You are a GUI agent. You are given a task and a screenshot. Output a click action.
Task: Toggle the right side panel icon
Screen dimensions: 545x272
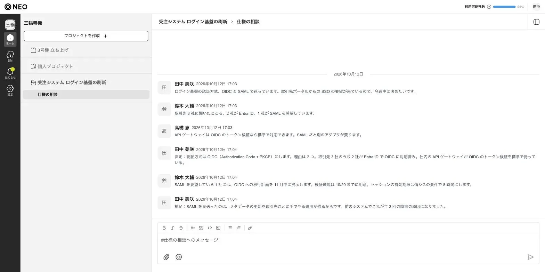[536, 22]
